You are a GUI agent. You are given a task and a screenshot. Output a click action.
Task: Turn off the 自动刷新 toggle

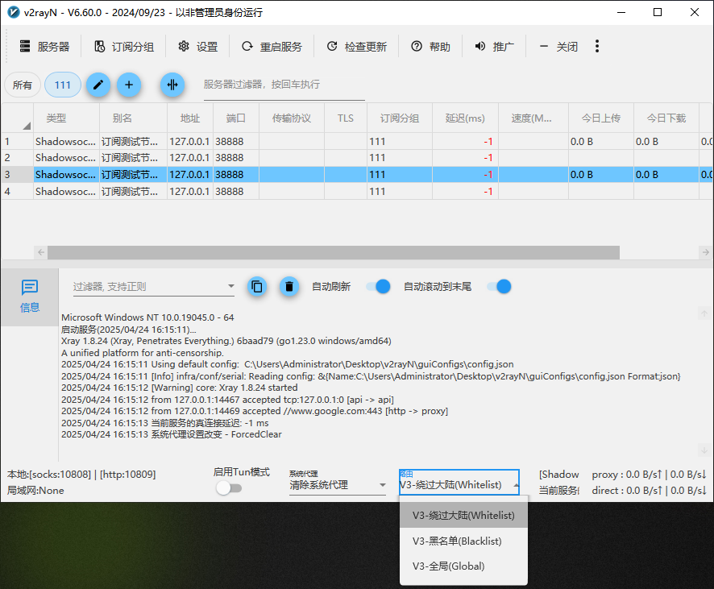point(378,286)
